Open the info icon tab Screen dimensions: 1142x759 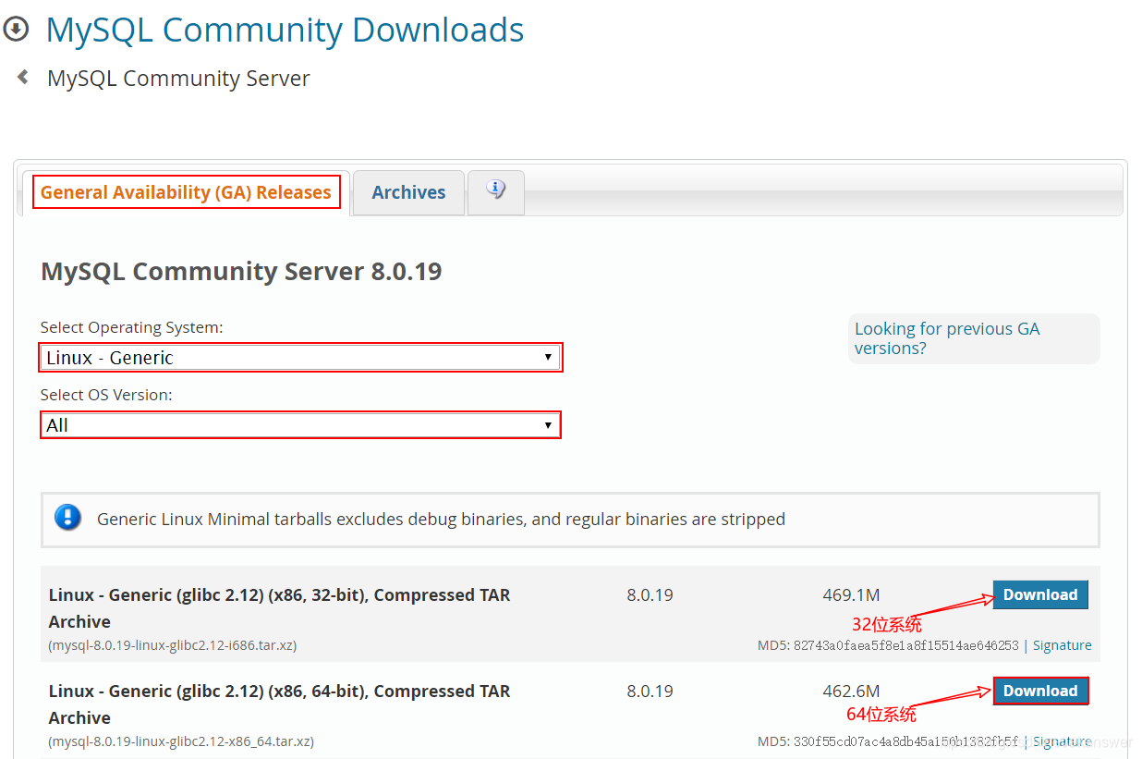496,191
